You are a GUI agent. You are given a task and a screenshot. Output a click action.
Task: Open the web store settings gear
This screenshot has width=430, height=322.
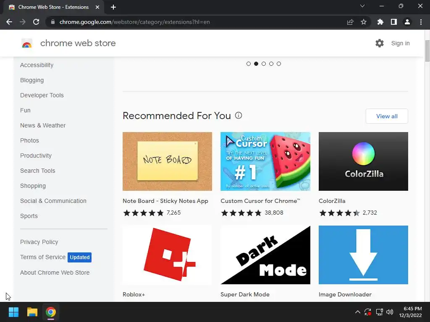pos(380,43)
